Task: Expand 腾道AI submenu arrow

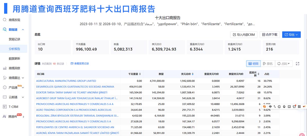Action: (23, 117)
